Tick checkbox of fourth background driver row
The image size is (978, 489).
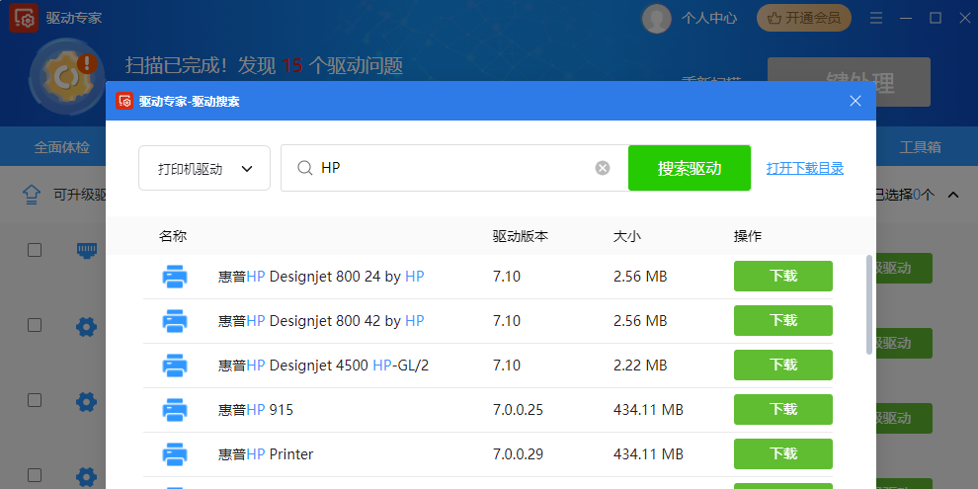pos(35,474)
